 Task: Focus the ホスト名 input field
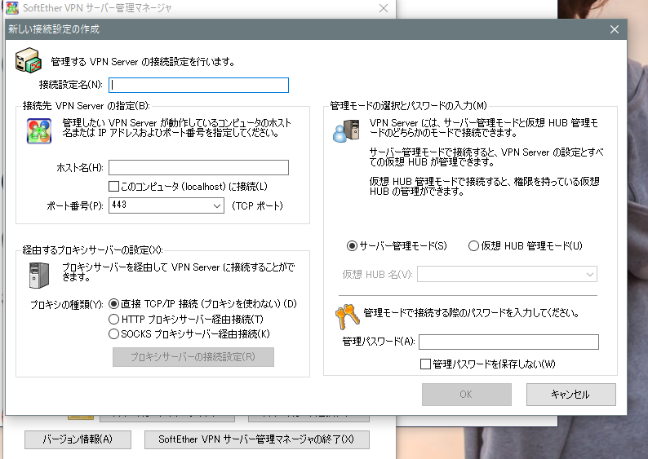(198, 168)
